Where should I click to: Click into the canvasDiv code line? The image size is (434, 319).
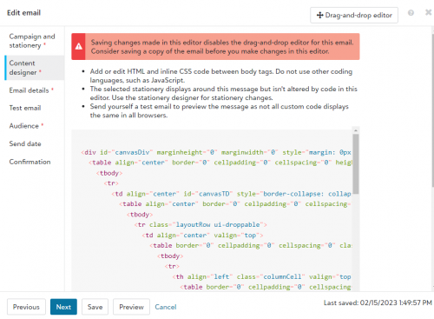click(216, 152)
